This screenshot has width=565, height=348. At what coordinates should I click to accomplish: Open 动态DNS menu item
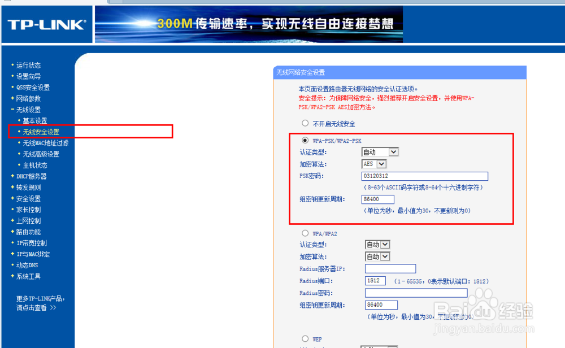[27, 265]
